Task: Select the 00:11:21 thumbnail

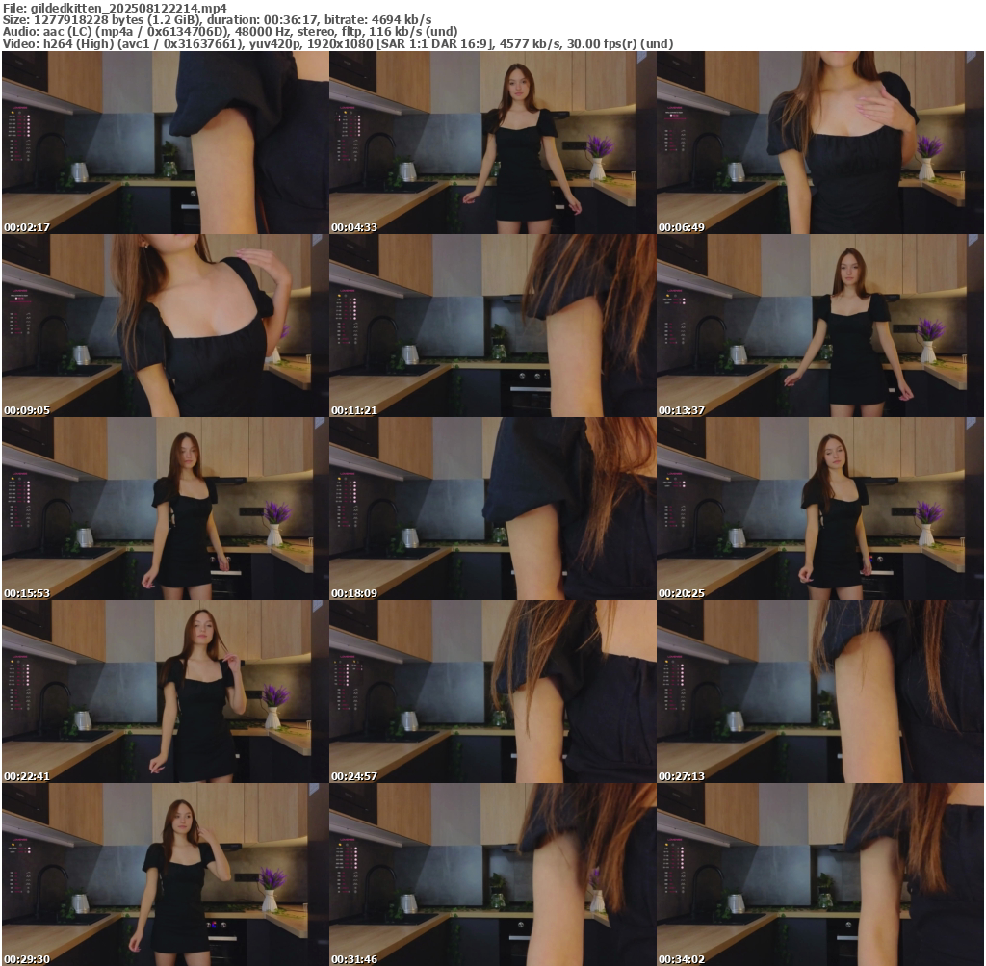Action: point(492,326)
